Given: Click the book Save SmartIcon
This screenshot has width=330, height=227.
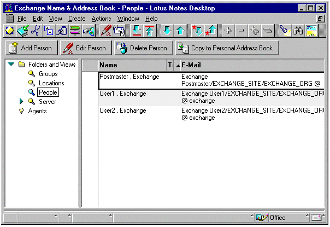Looking at the screenshot, I should 23,31.
